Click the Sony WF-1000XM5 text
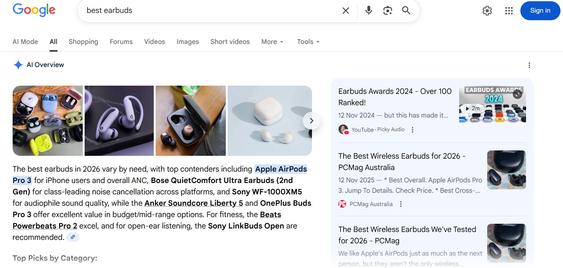The height and width of the screenshot is (268, 563). (x=267, y=192)
